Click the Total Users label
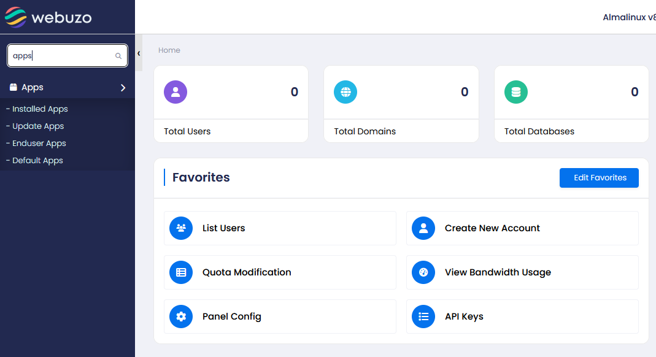The height and width of the screenshot is (357, 656). [x=187, y=131]
